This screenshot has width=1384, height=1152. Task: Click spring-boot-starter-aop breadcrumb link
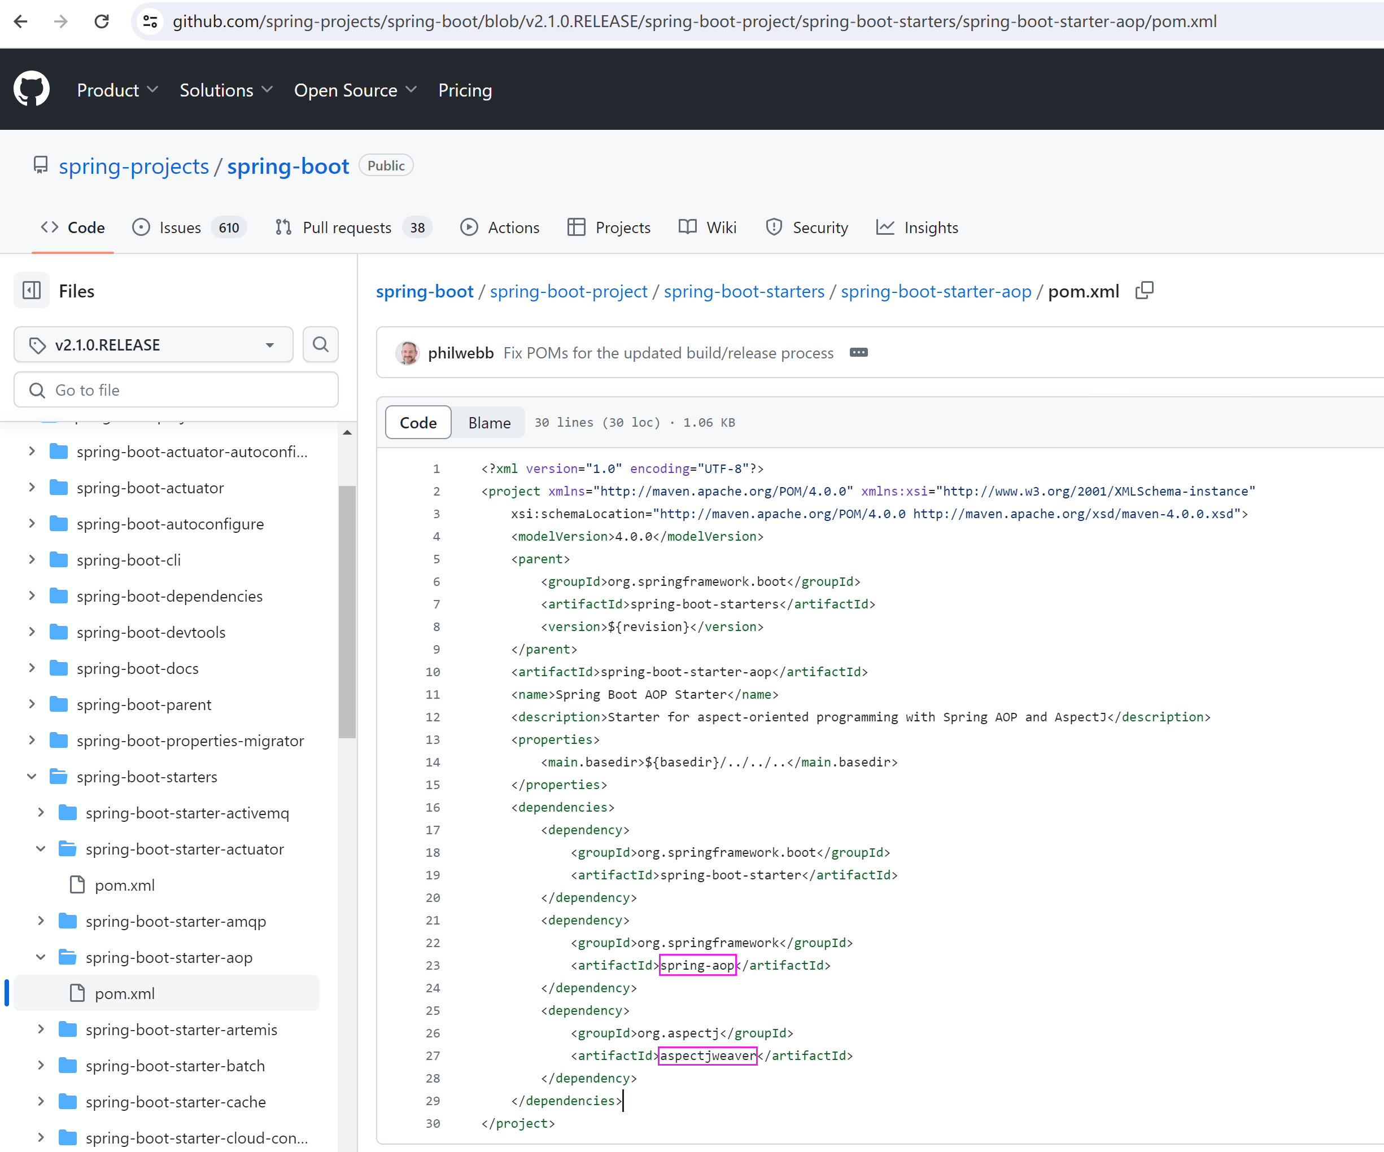pos(936,291)
